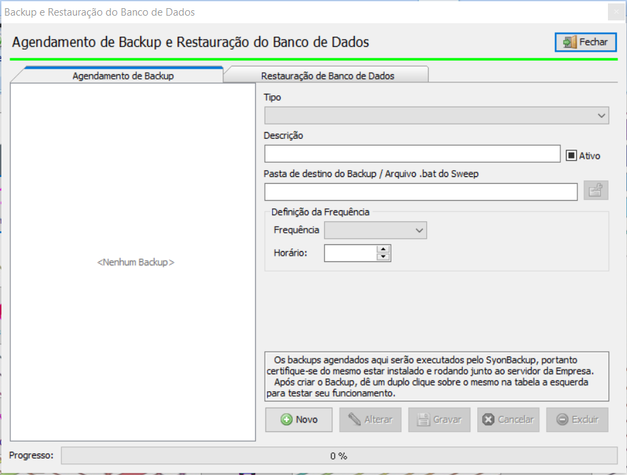Focus the Pasta de destino input field
The width and height of the screenshot is (627, 475).
click(421, 192)
